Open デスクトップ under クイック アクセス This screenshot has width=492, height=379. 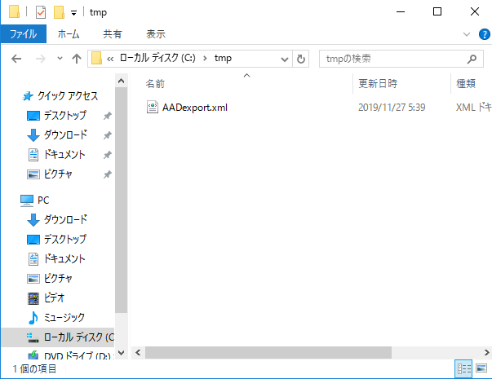click(x=64, y=116)
